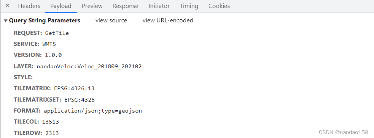Click view URL-encoded link

(168, 20)
